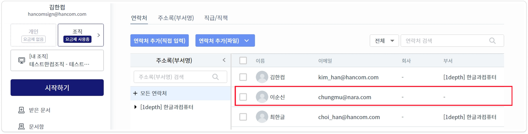Open 받은 문서 inbox icon
Viewport: 528px width, 134px height.
pos(21,110)
